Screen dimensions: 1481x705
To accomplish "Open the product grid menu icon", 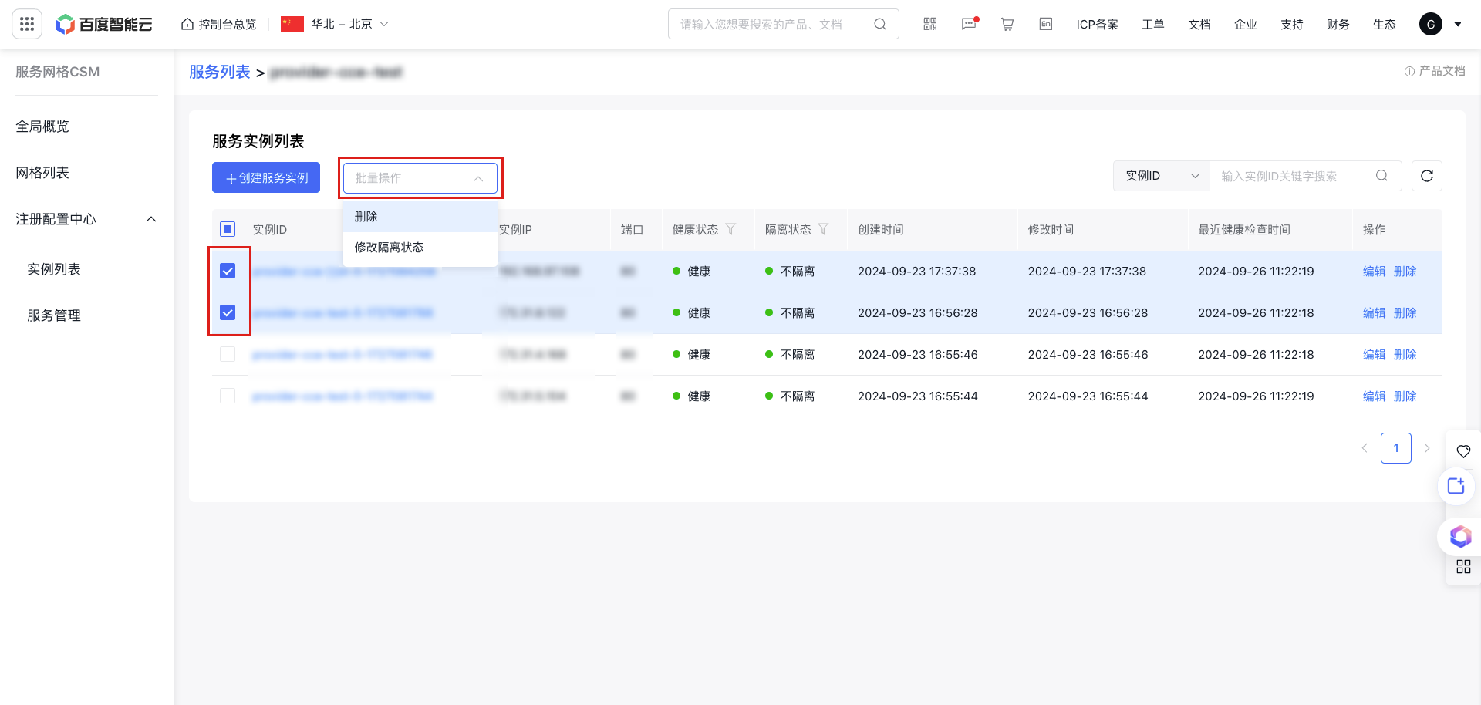I will 27,24.
